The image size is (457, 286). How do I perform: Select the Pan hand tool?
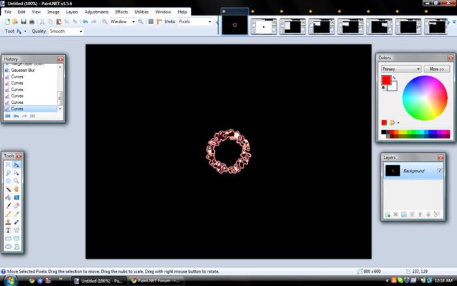16,189
